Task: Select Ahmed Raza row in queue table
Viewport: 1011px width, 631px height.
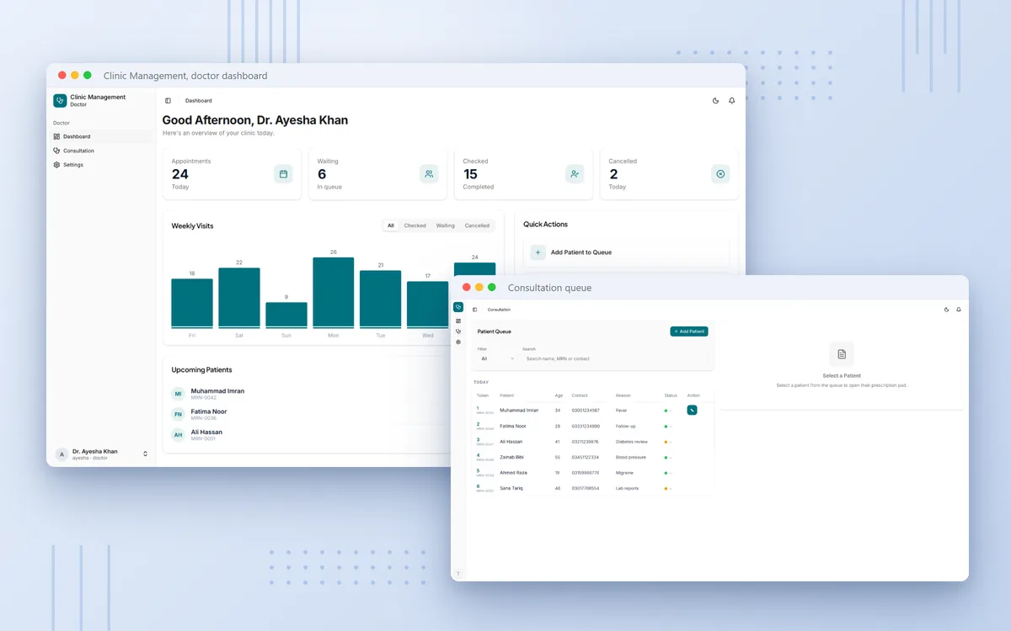Action: (x=593, y=473)
